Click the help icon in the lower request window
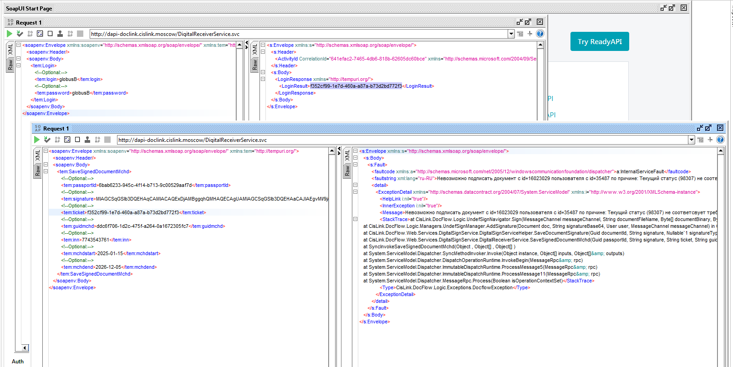The height and width of the screenshot is (367, 733). coord(720,140)
